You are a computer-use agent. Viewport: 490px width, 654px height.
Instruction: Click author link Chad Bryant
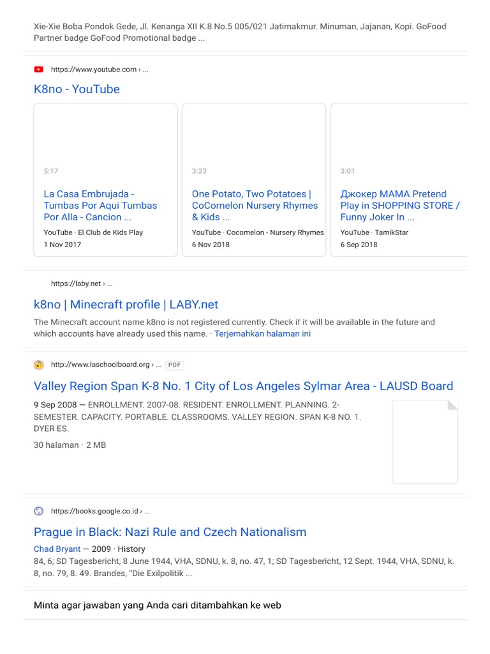(57, 549)
